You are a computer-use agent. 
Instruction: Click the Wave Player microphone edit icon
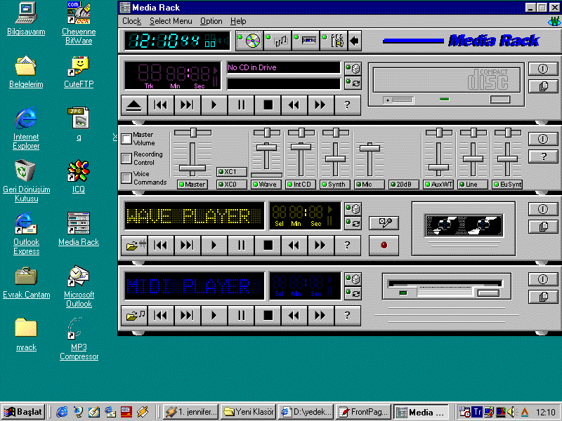click(384, 223)
